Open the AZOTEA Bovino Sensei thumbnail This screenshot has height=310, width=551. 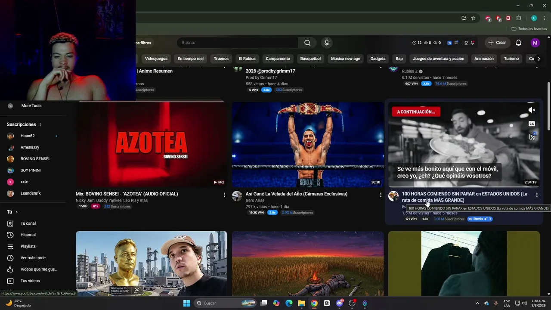(152, 145)
